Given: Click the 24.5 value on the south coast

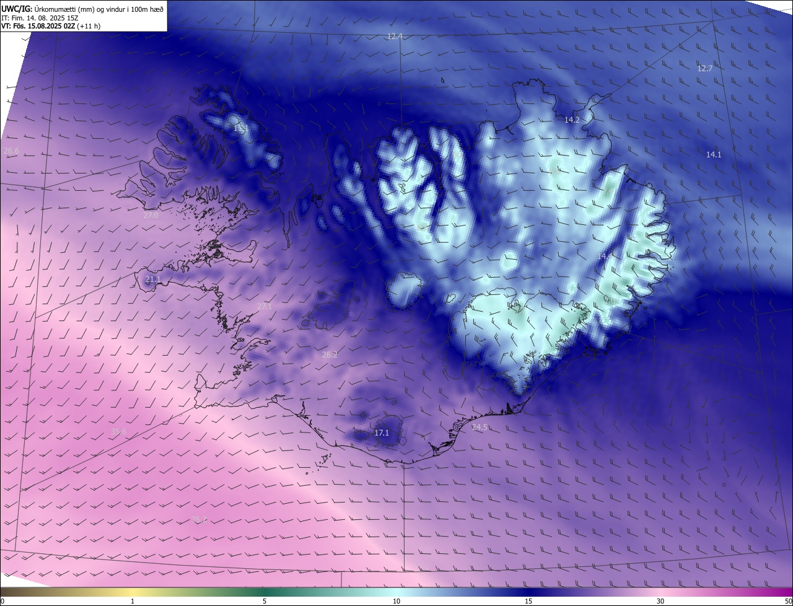Looking at the screenshot, I should click(x=480, y=427).
